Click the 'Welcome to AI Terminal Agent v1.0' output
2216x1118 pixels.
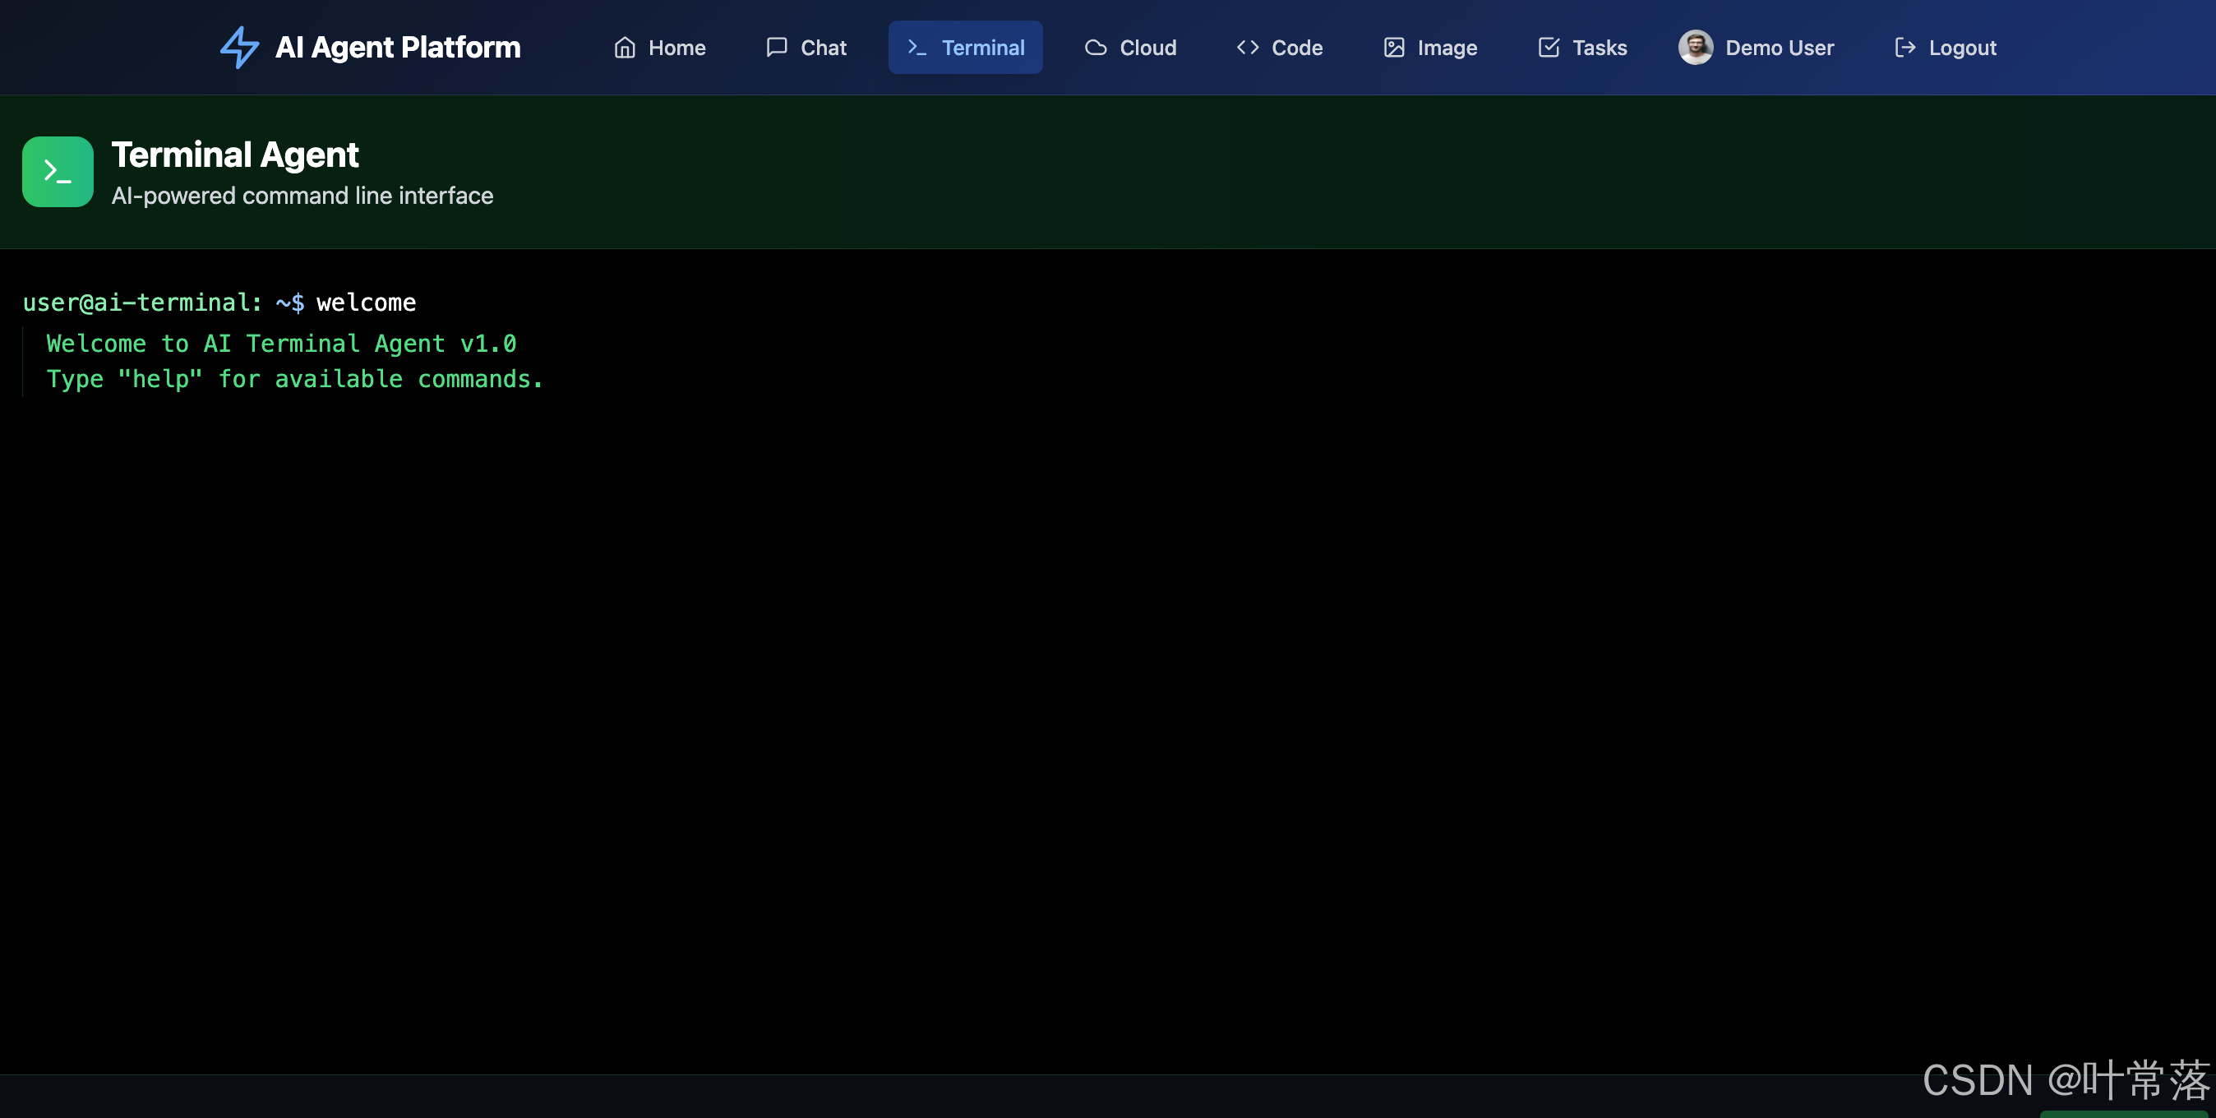[281, 344]
